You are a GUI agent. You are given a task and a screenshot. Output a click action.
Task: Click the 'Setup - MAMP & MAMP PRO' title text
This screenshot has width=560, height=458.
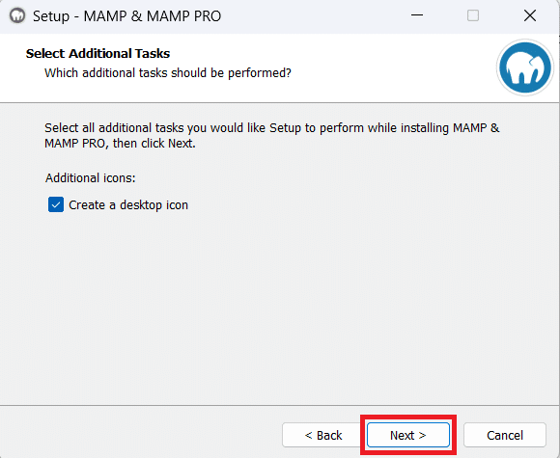(126, 16)
